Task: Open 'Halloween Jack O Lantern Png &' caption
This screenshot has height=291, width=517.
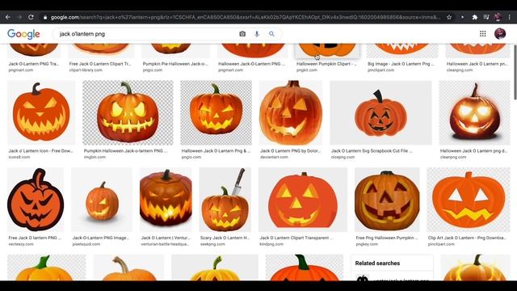Action: click(216, 151)
